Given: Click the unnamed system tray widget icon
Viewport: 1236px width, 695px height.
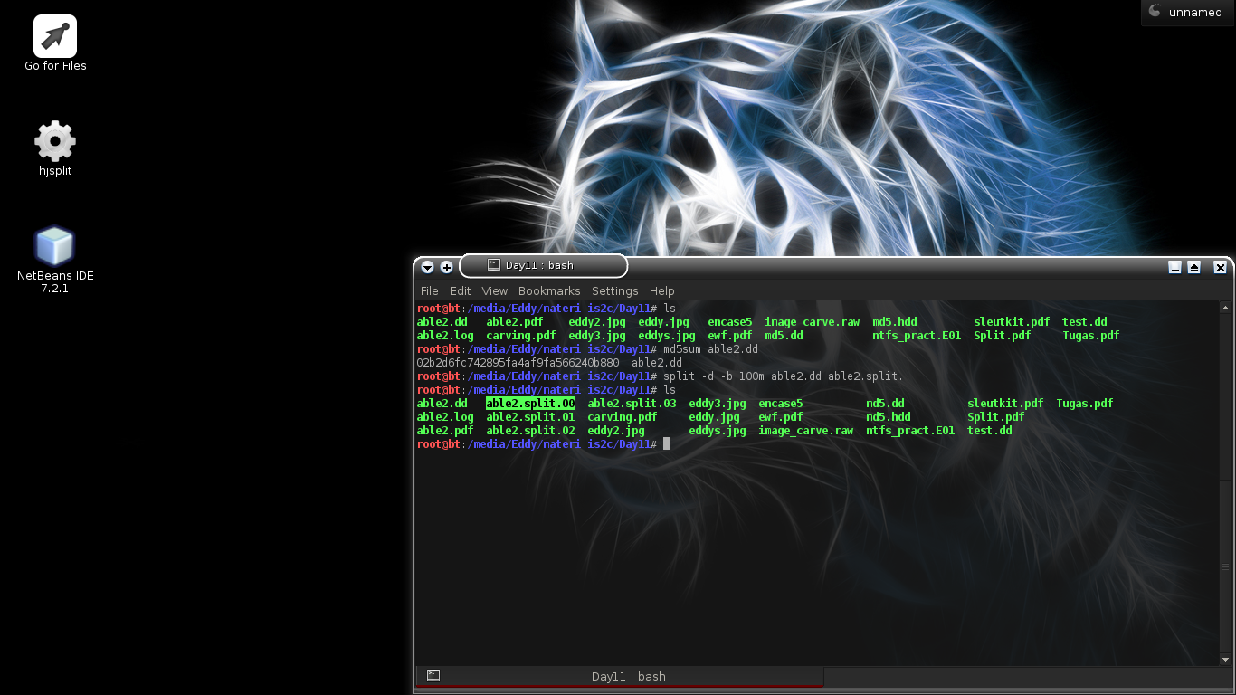Looking at the screenshot, I should point(1156,12).
